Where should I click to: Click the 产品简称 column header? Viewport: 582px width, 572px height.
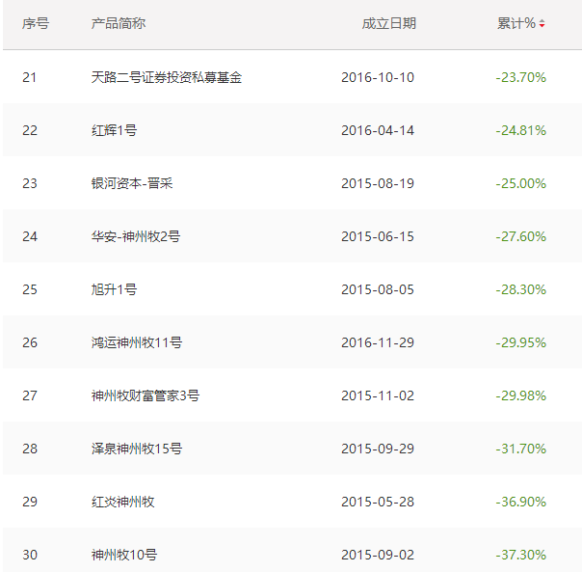[x=118, y=23]
